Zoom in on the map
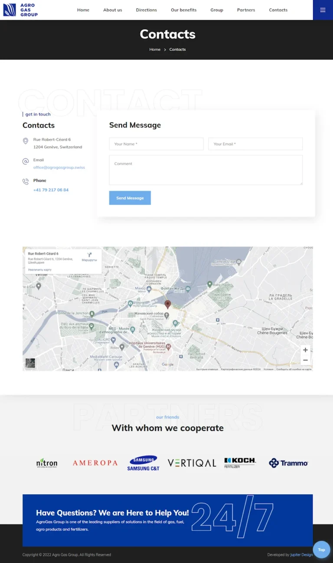 (x=305, y=350)
